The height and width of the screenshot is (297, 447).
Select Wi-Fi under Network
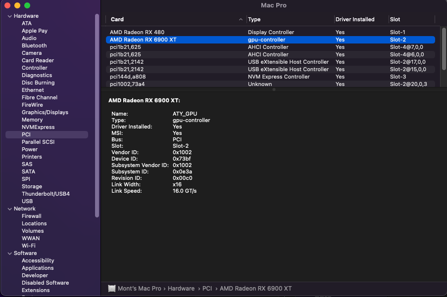click(x=29, y=246)
